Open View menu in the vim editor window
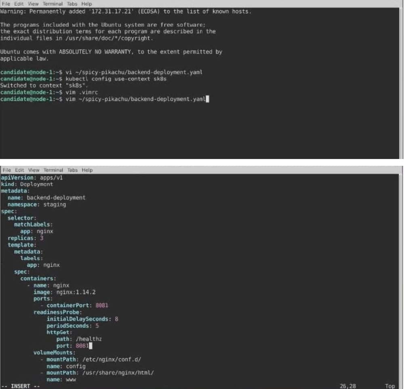 pyautogui.click(x=34, y=170)
